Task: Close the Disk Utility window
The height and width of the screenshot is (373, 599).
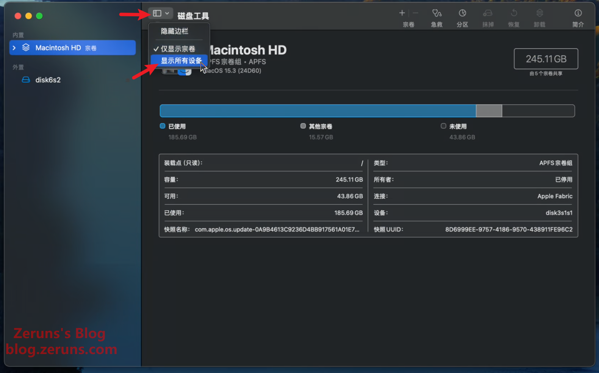Action: point(18,16)
